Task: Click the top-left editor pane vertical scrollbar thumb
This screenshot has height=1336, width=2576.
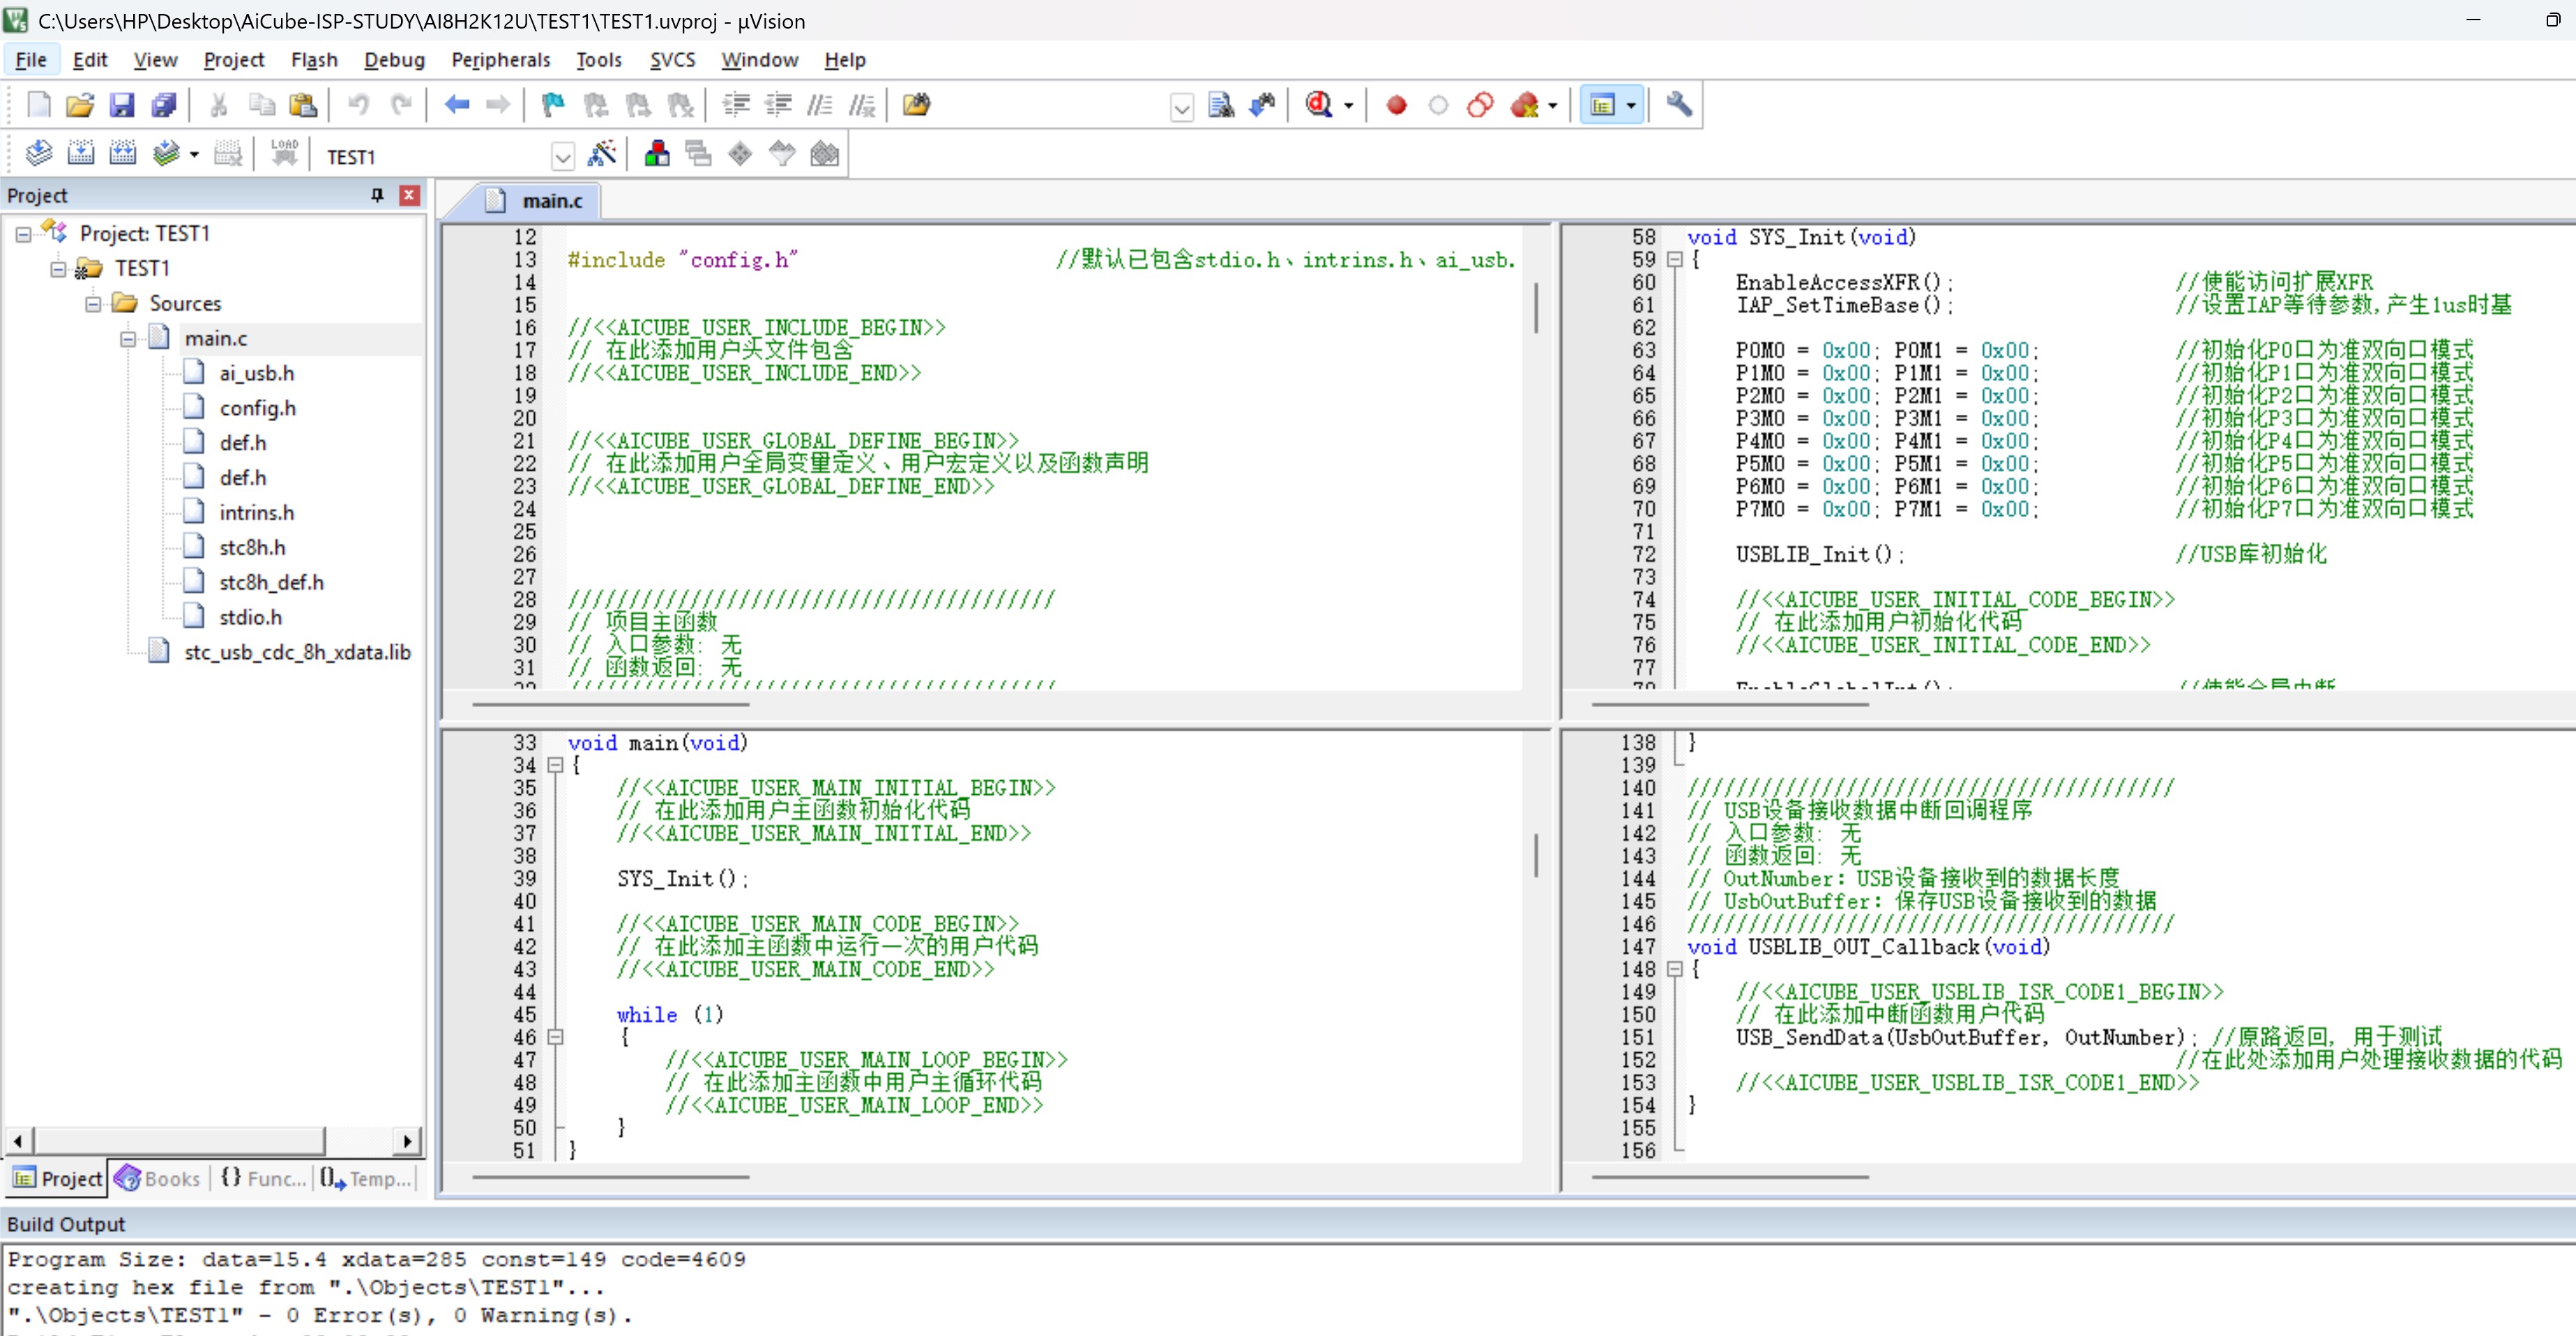Action: click(1536, 307)
